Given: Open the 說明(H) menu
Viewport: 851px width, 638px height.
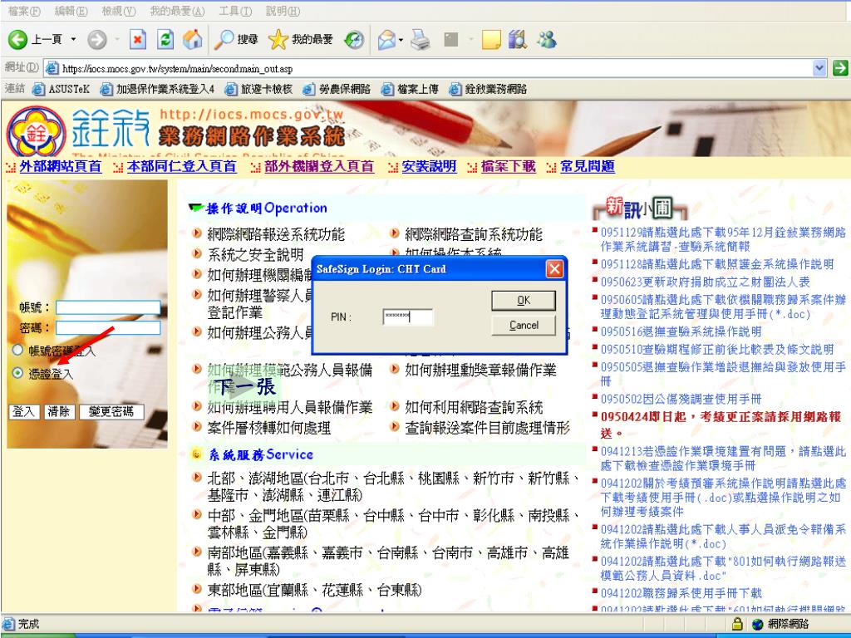Looking at the screenshot, I should pyautogui.click(x=283, y=11).
